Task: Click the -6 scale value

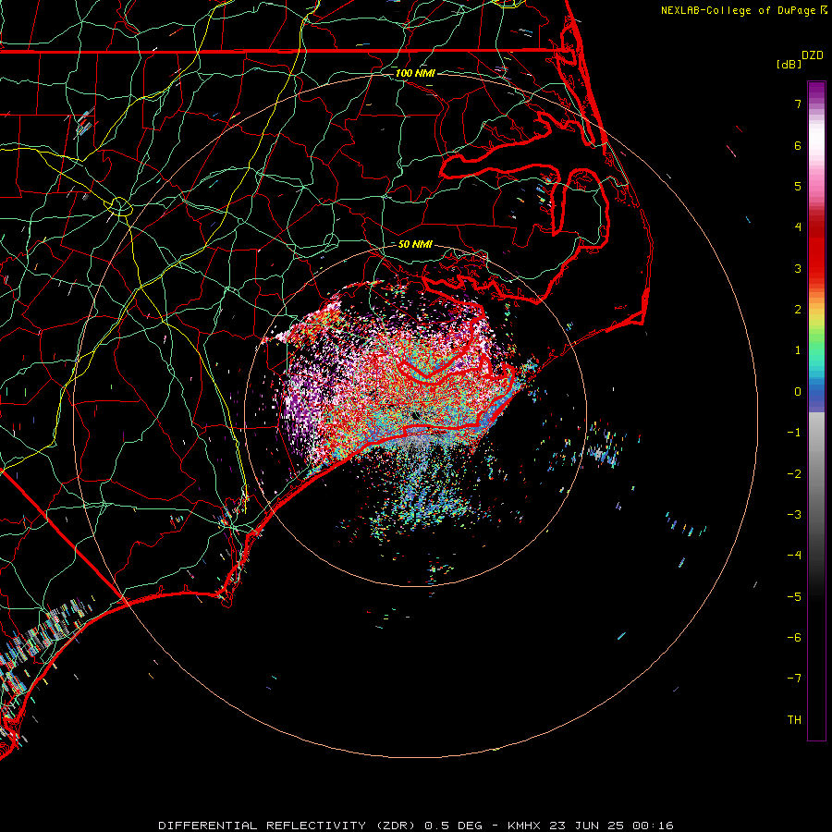Action: (x=794, y=638)
